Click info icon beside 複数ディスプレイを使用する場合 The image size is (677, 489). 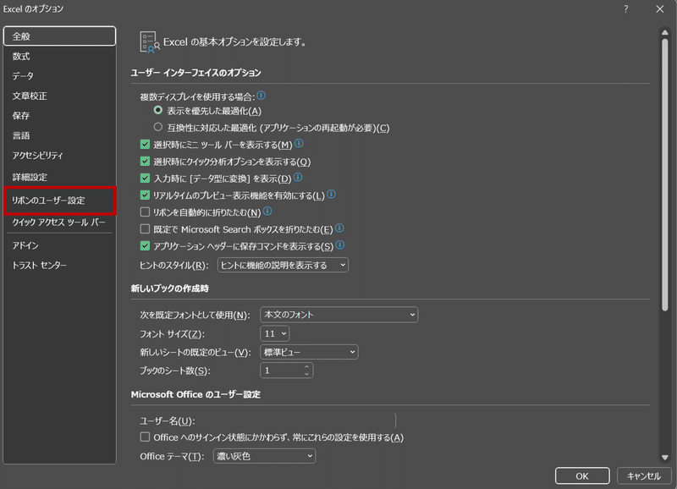click(x=261, y=96)
